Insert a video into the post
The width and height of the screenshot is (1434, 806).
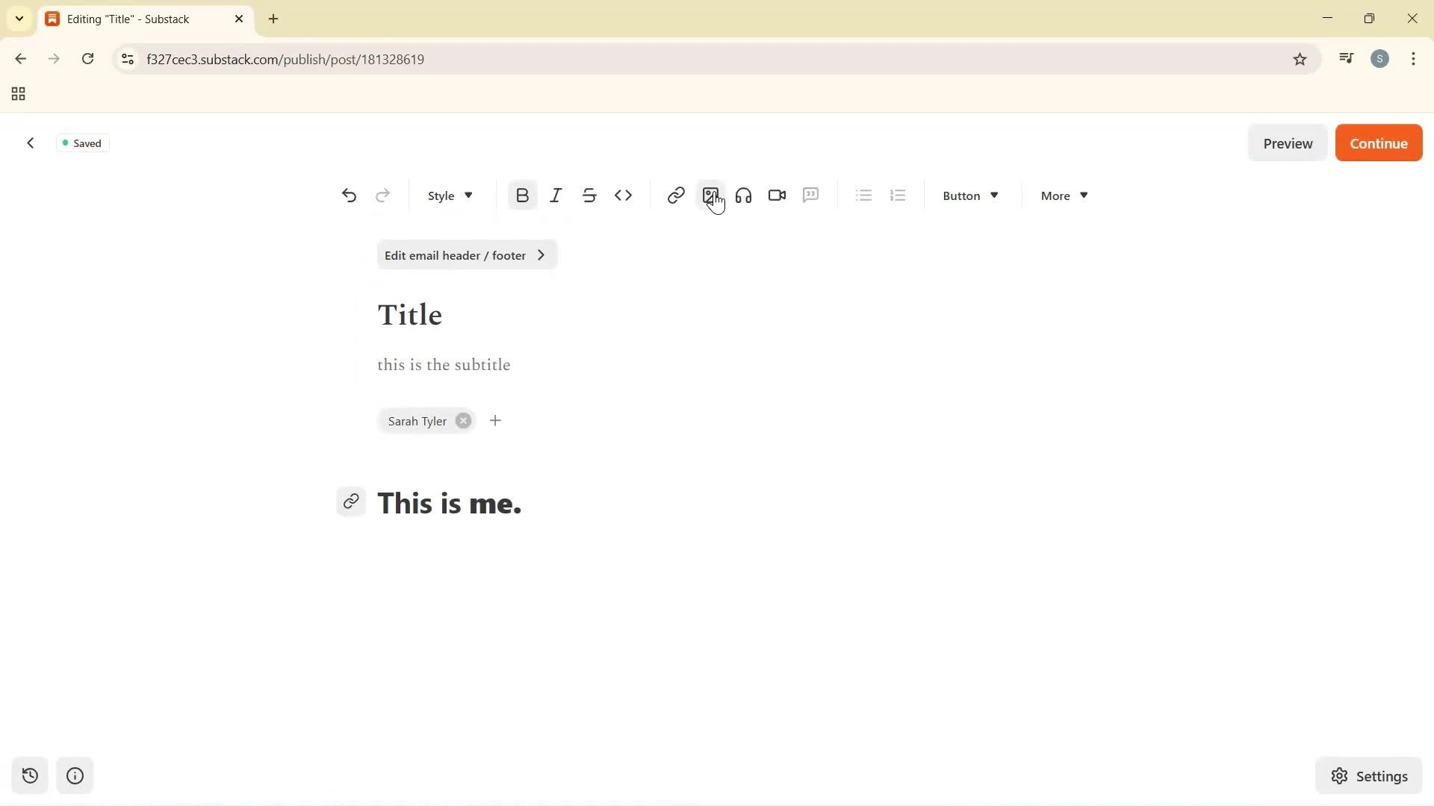(776, 195)
